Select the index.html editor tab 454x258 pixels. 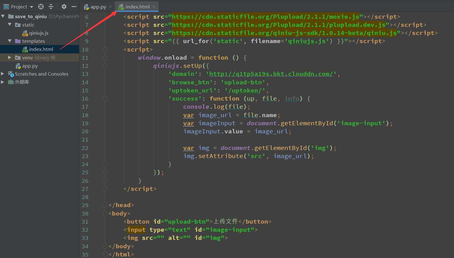coord(137,7)
